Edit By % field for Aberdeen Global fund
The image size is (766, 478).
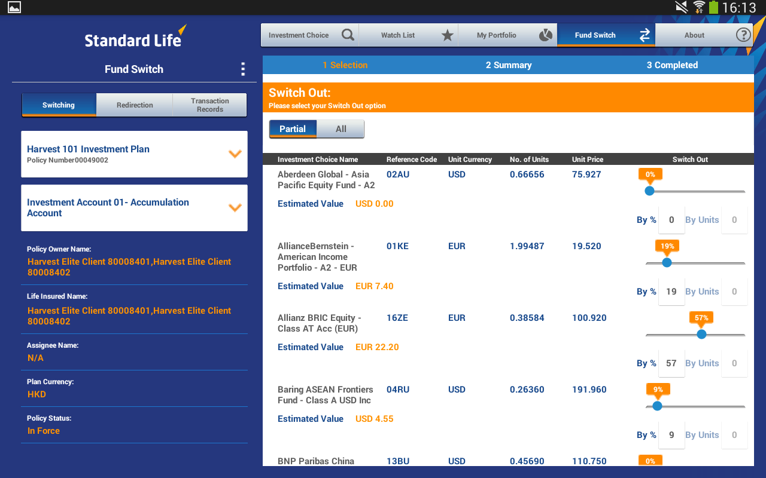[671, 220]
